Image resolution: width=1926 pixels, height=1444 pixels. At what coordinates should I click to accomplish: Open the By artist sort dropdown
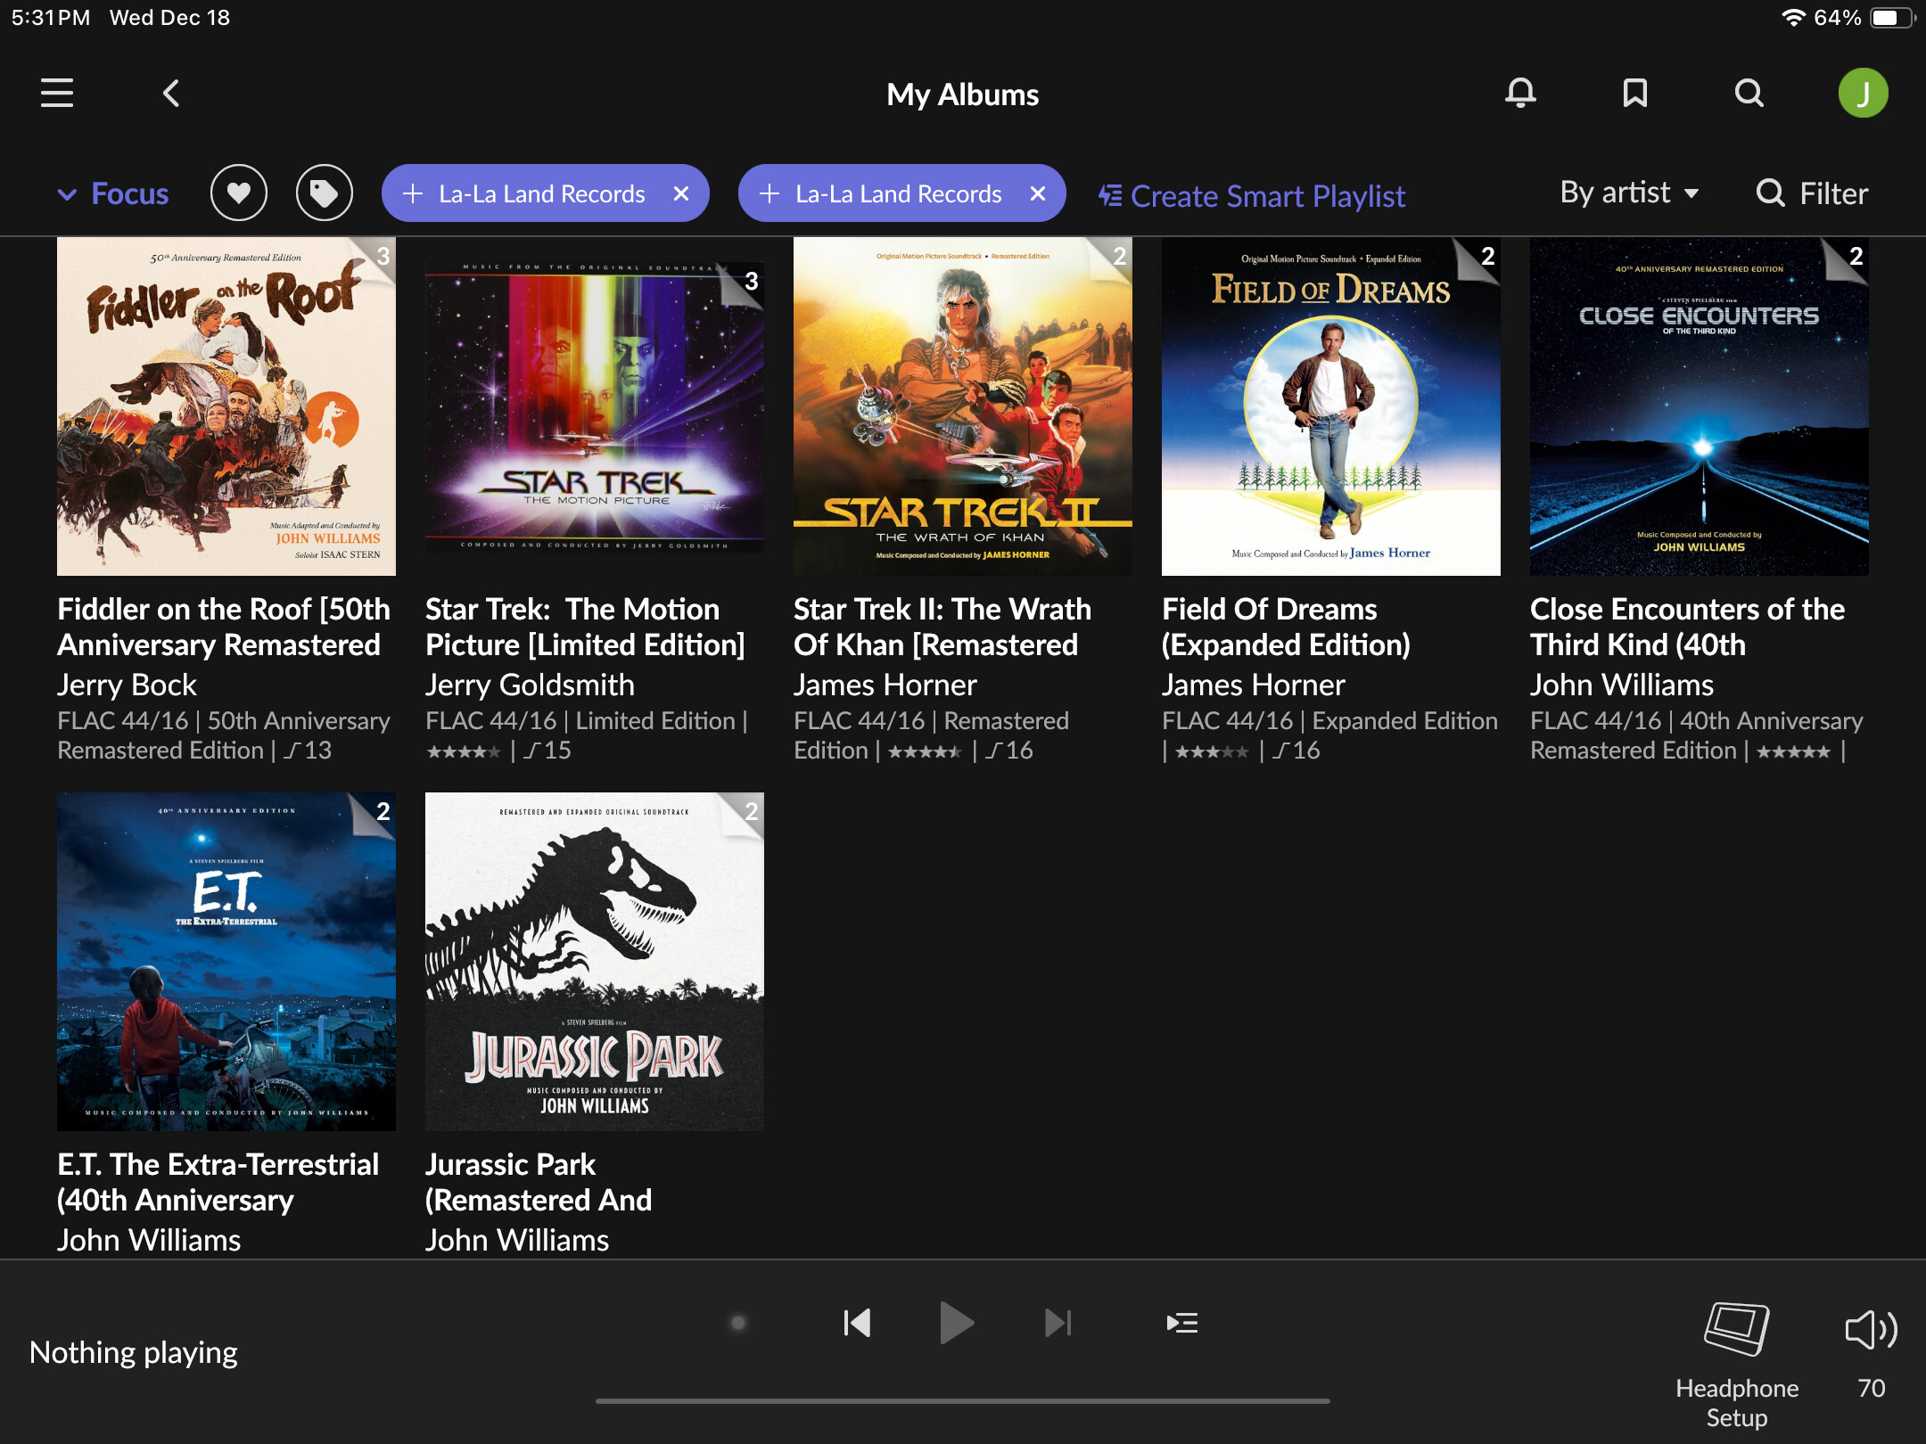[x=1628, y=193]
